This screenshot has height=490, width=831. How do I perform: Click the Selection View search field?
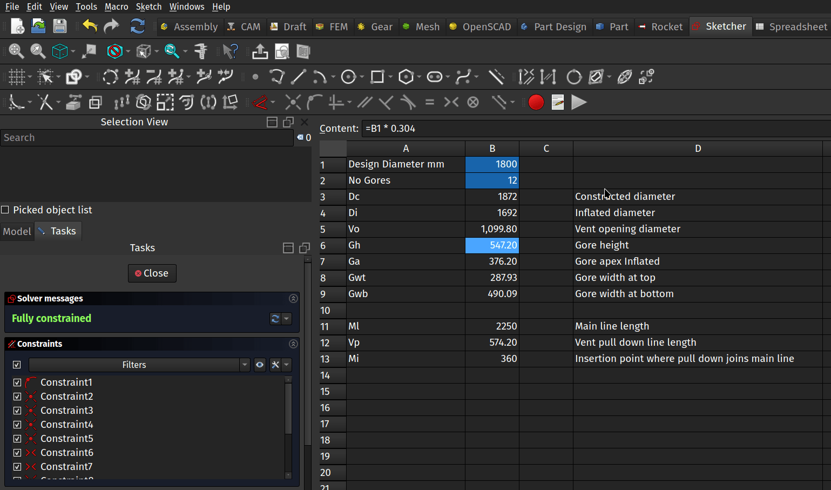[x=146, y=138]
